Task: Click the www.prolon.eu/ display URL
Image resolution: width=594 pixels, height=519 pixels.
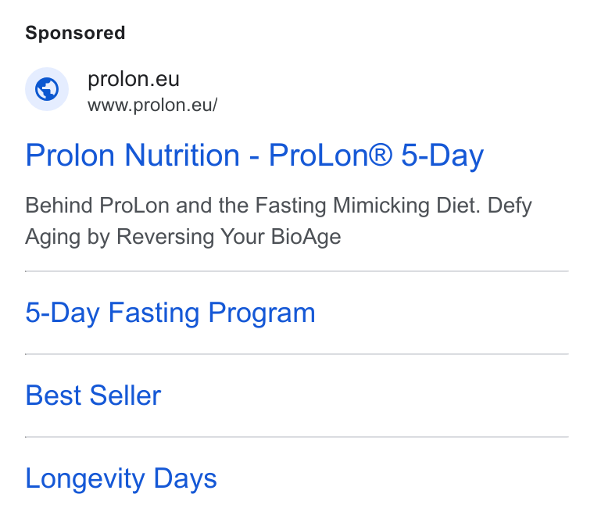Action: [x=152, y=106]
